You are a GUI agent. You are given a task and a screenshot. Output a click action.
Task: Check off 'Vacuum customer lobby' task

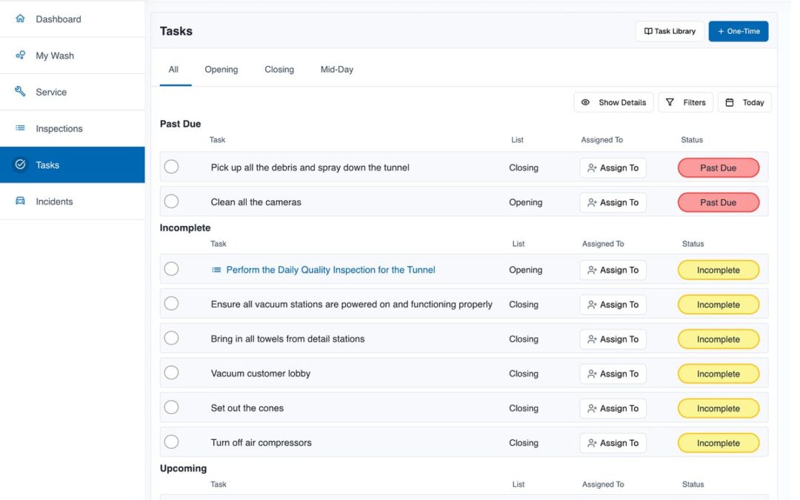pyautogui.click(x=171, y=373)
